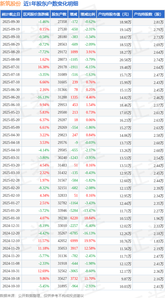
Task: Click the 16.38% price change value
Action: point(43,67)
